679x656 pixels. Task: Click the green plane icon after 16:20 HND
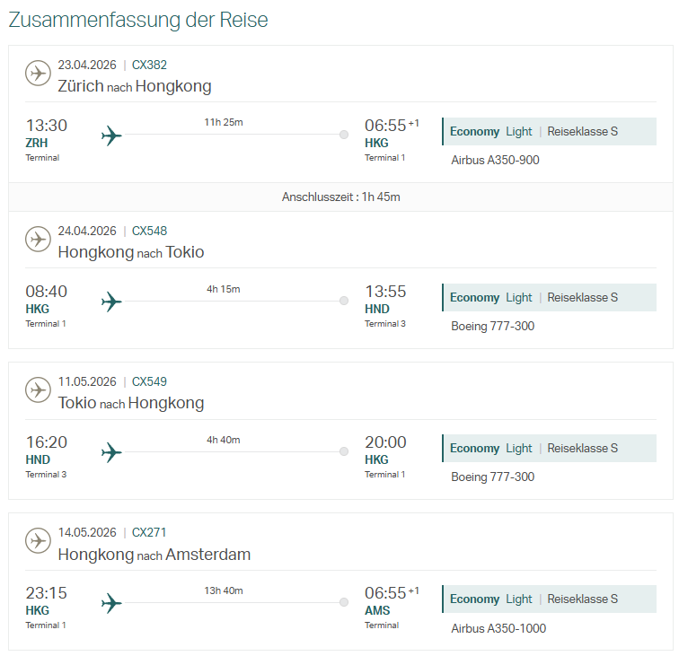pyautogui.click(x=111, y=452)
